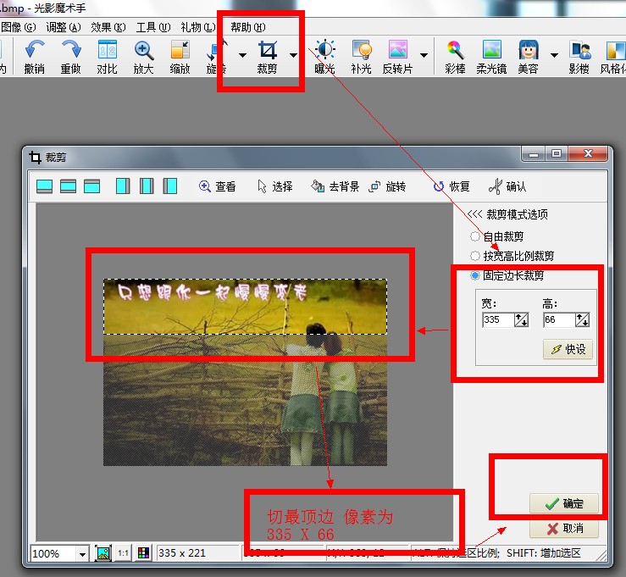This screenshot has height=577, width=626.
Task: Click the 放大 zoom-in icon
Action: tap(144, 51)
